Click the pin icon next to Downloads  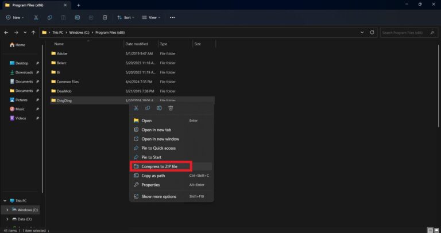click(37, 72)
